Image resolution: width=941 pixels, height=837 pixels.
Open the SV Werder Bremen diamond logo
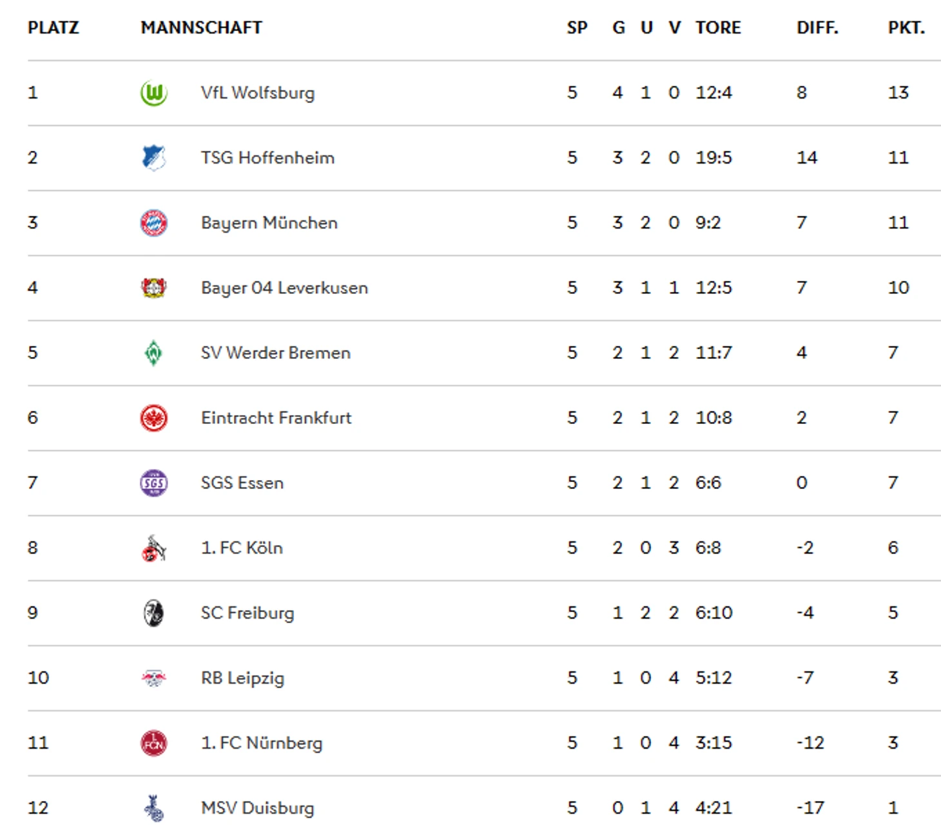[x=153, y=353]
